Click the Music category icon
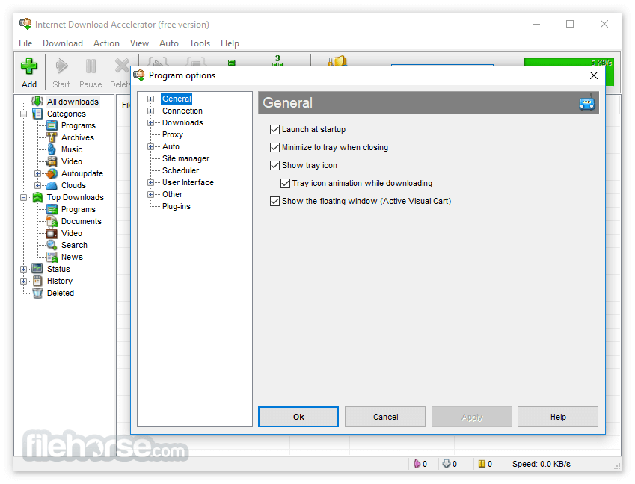Viewport: 635px width, 484px height. [52, 149]
